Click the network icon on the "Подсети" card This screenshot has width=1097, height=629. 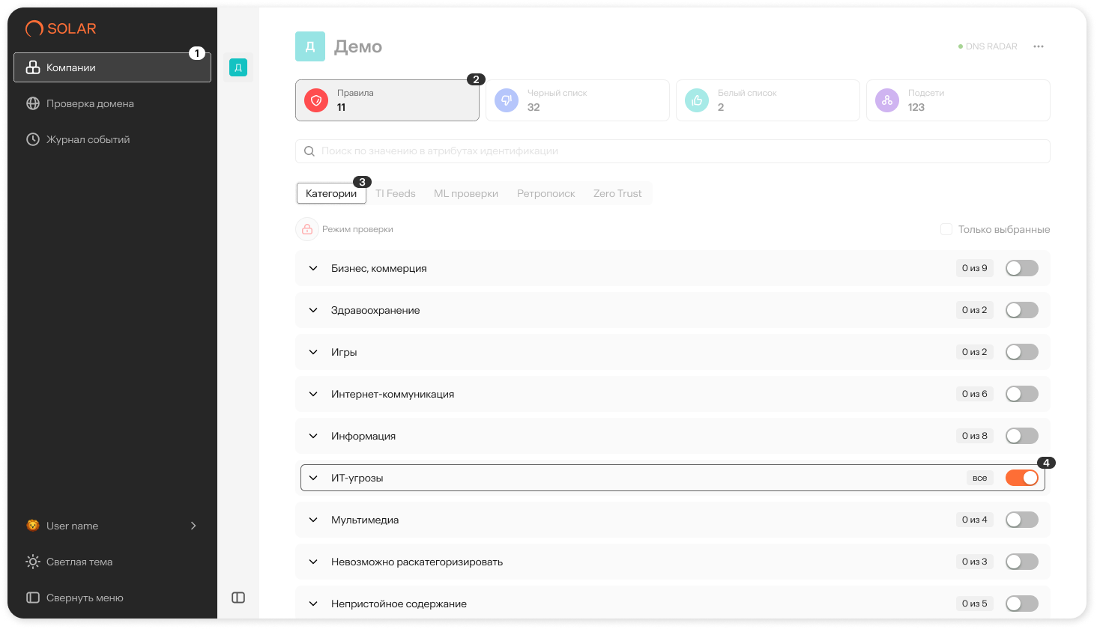pos(887,100)
